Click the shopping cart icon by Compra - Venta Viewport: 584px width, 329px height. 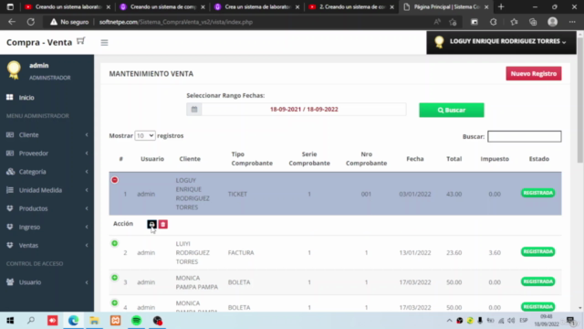pyautogui.click(x=81, y=41)
